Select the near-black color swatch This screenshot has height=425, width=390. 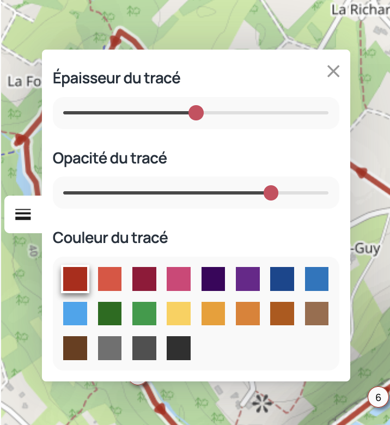pyautogui.click(x=179, y=348)
